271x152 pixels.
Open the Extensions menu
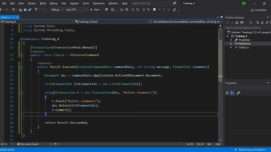tap(99, 3)
